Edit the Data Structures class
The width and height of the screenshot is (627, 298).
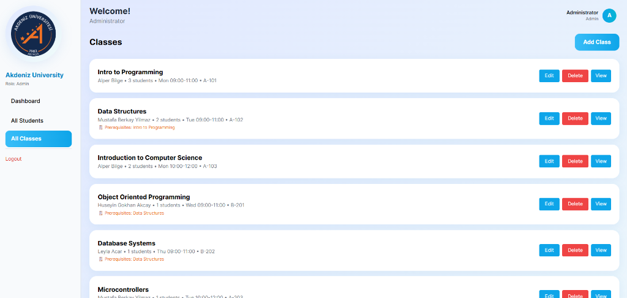[x=549, y=118]
